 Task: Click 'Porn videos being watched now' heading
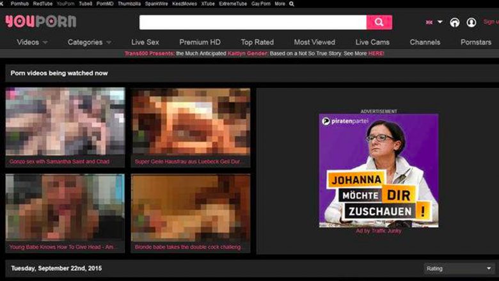coord(59,73)
